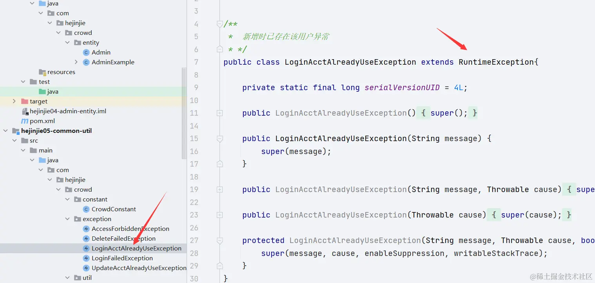Collapse the src folder under hejinjie05-common-util
Image resolution: width=595 pixels, height=283 pixels.
point(15,141)
